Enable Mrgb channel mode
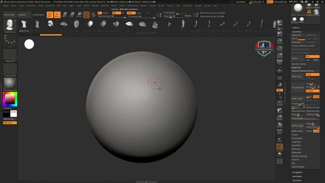 [x=106, y=13]
